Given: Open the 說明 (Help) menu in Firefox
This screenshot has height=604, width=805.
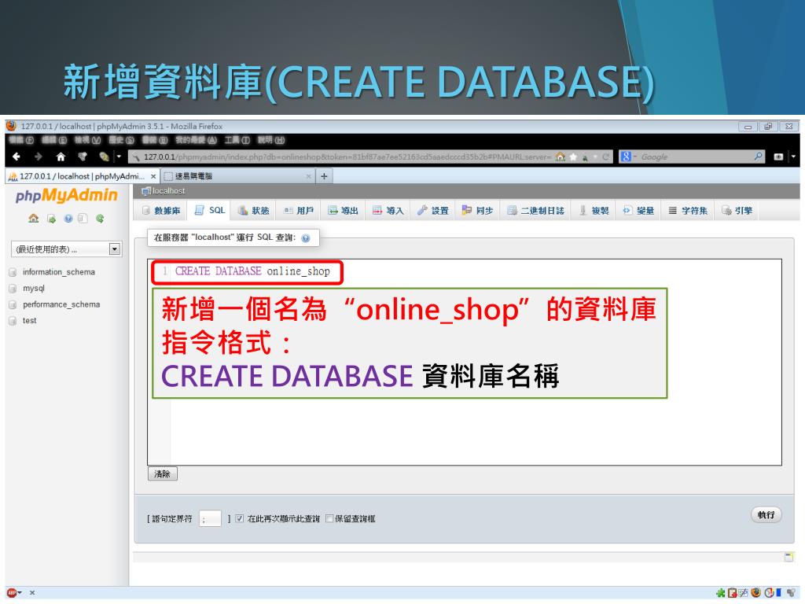Looking at the screenshot, I should 270,140.
